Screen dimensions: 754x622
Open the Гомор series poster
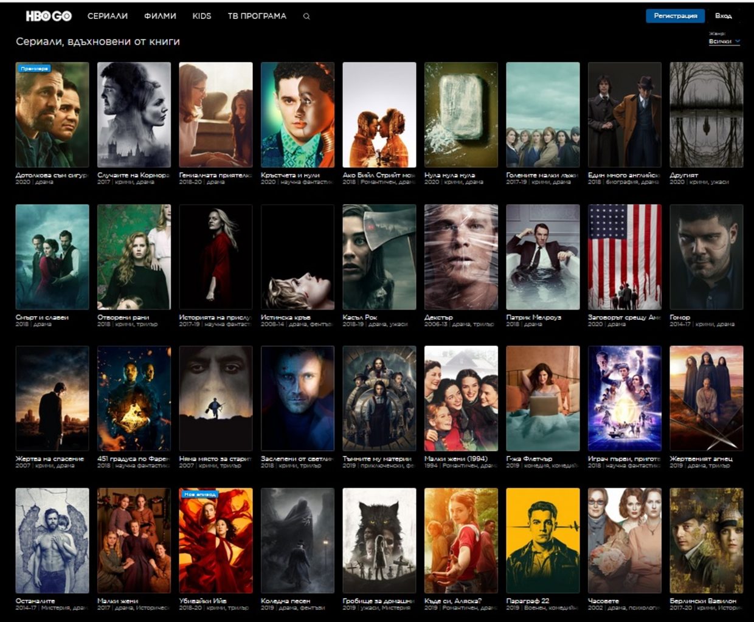point(706,257)
